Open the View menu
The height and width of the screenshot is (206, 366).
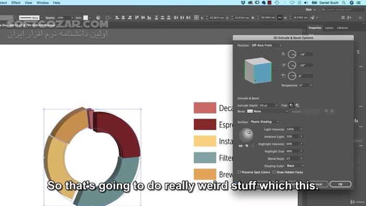28,3
